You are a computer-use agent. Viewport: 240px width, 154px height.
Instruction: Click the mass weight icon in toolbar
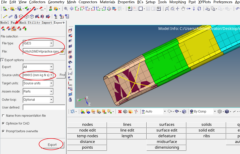tap(16, 16)
